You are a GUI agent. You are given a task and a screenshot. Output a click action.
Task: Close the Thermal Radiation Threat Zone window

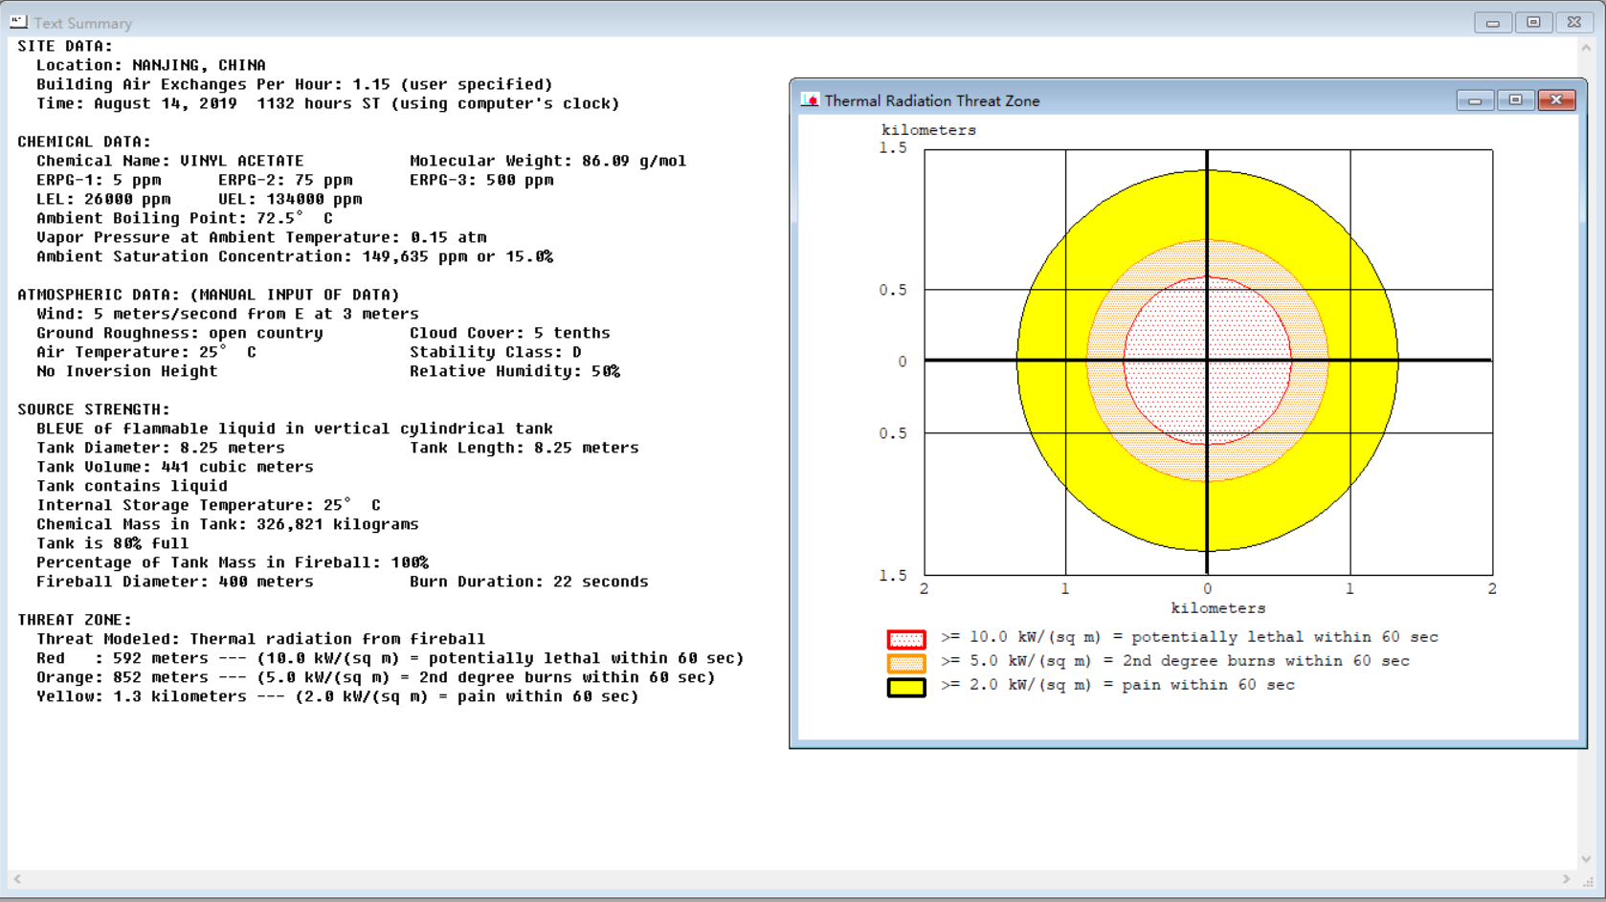(1556, 100)
